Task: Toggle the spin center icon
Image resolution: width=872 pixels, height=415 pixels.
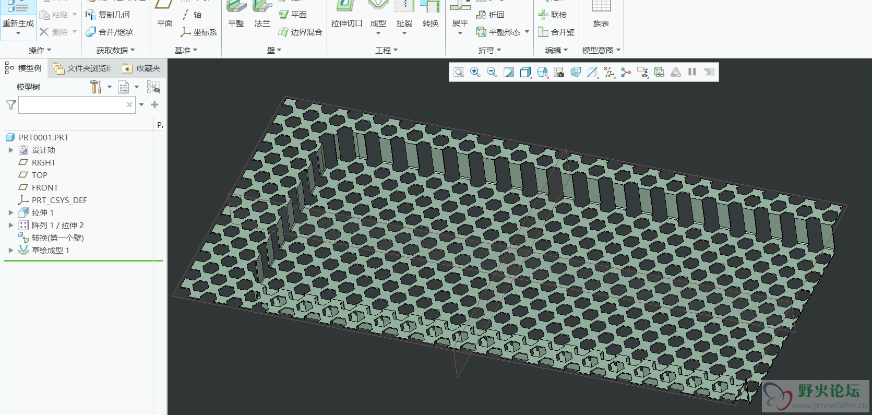Action: pyautogui.click(x=626, y=72)
